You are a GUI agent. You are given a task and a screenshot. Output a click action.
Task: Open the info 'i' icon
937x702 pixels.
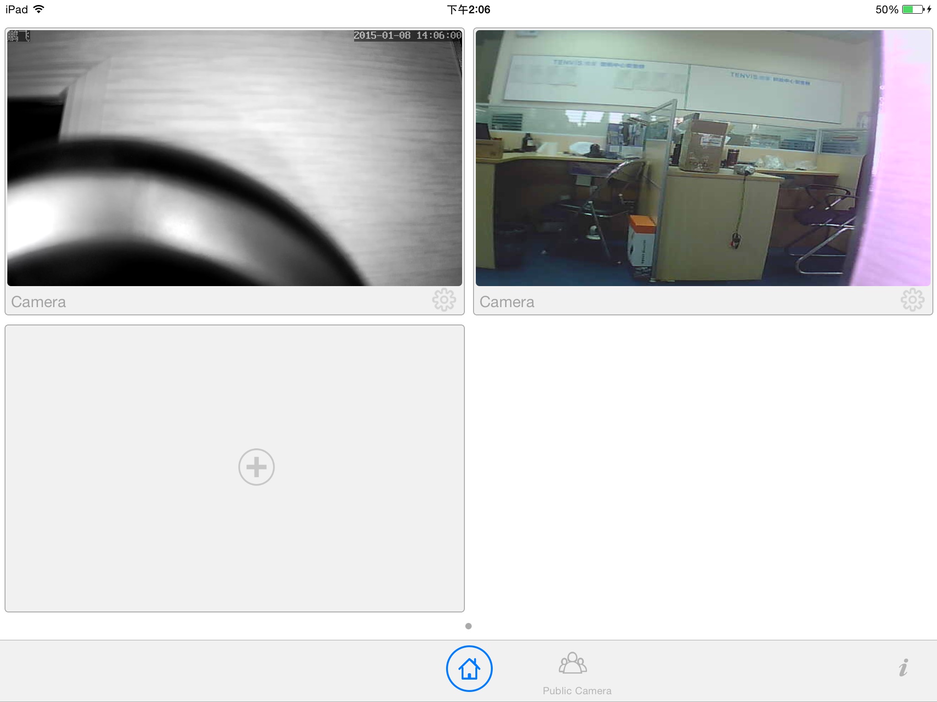pos(903,668)
